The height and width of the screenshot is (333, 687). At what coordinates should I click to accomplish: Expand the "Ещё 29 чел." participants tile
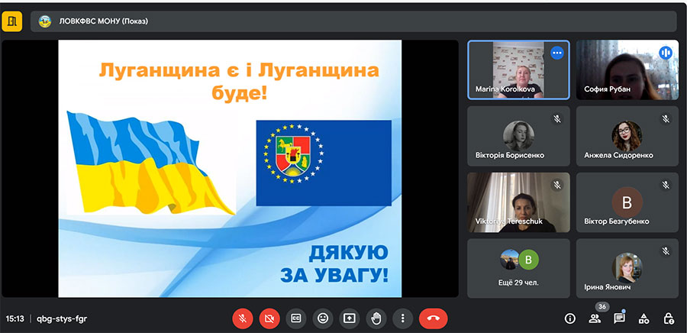(519, 268)
